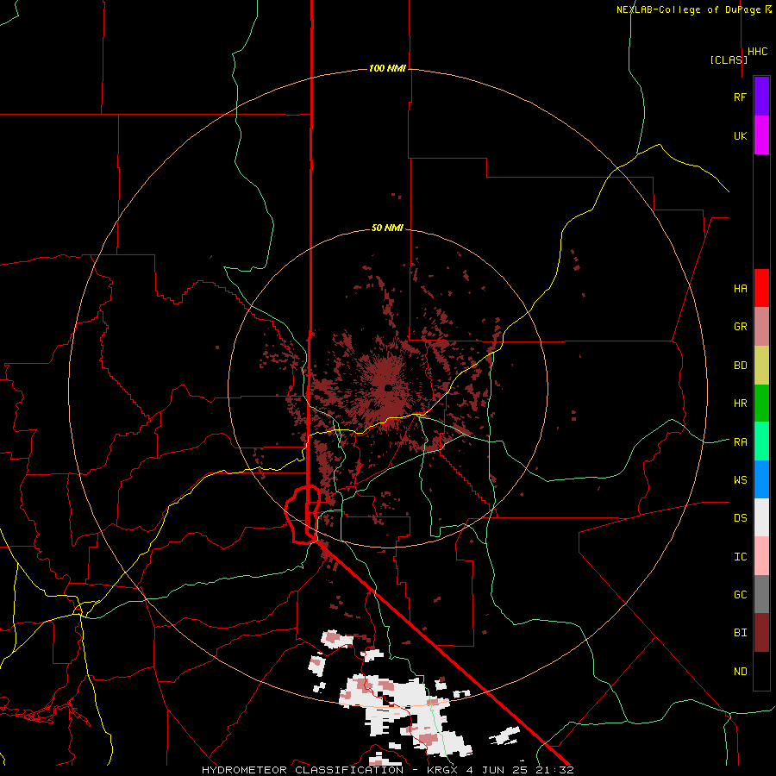Click the DS white legend swatch
This screenshot has height=776, width=776.
pos(761,517)
